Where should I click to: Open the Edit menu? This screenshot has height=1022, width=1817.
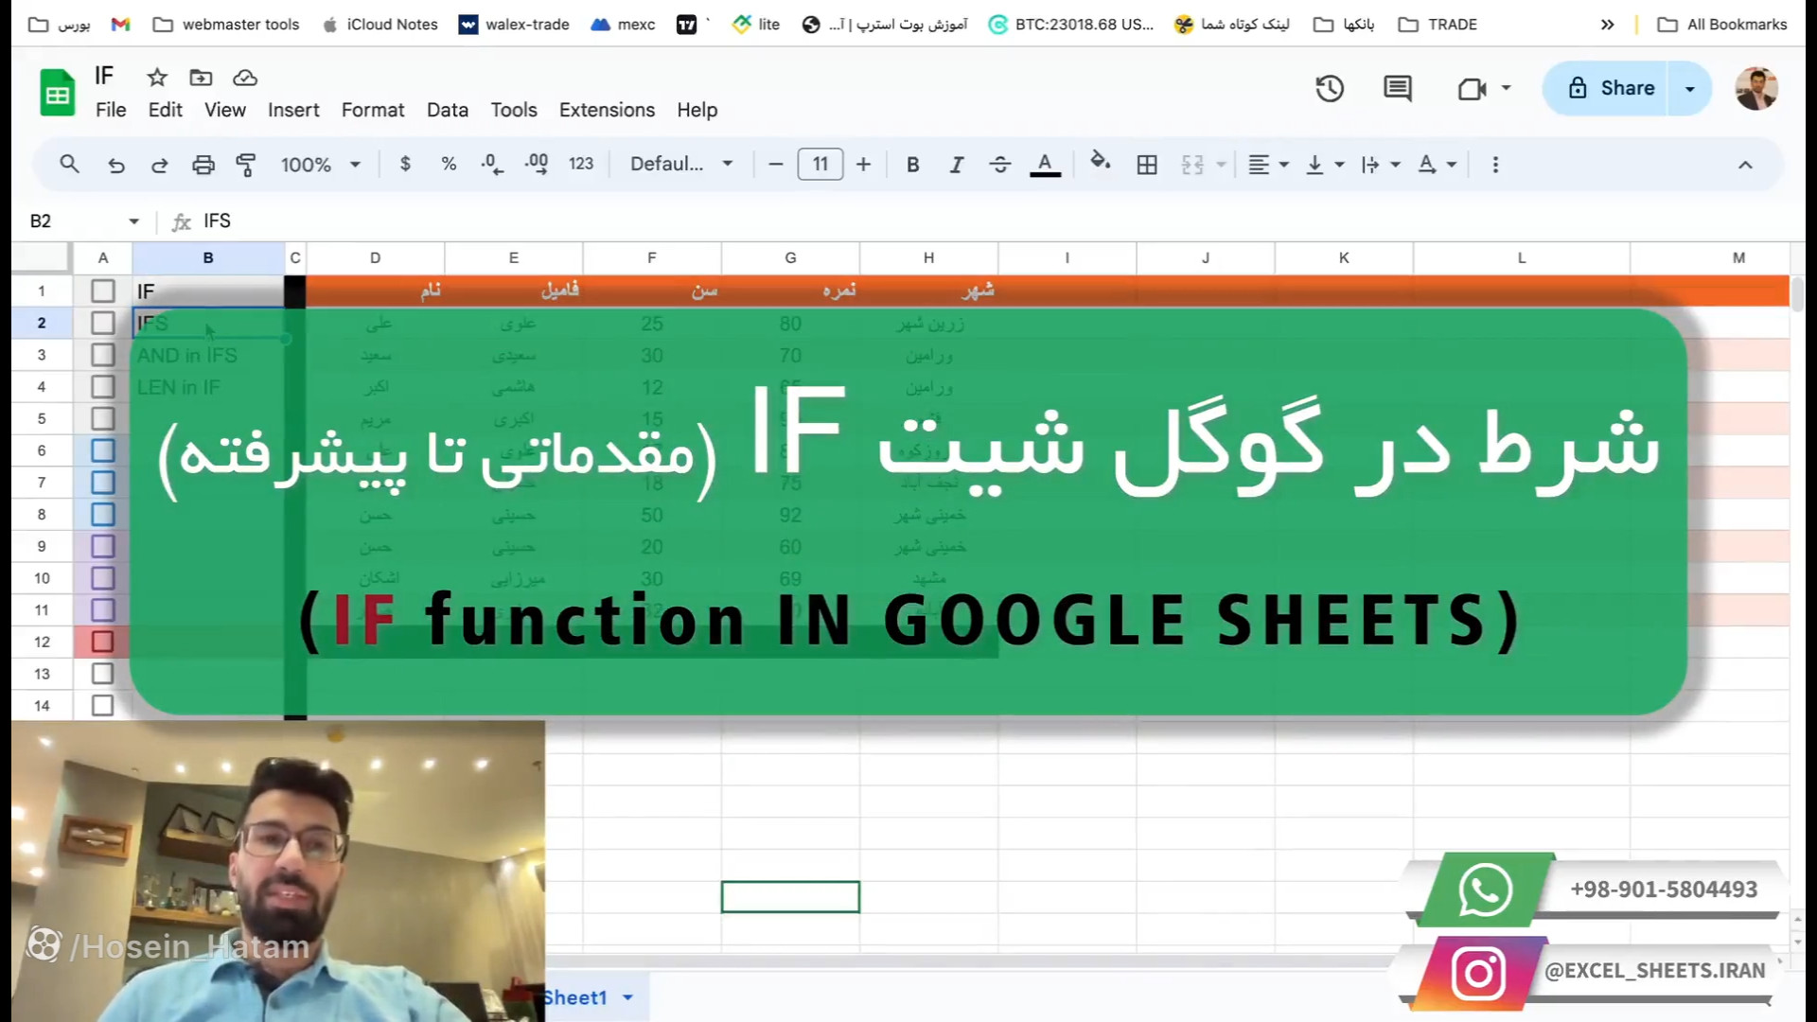coord(165,110)
